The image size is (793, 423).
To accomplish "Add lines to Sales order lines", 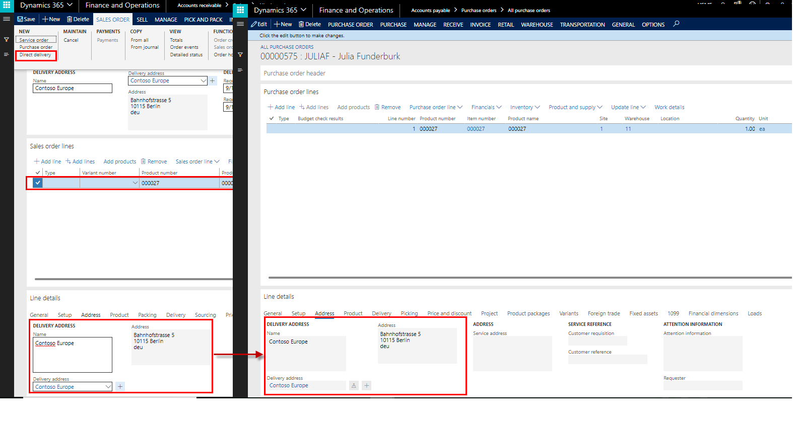I will pos(80,161).
